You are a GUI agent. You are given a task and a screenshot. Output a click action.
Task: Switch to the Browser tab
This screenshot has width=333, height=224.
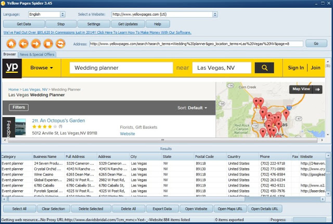point(9,54)
